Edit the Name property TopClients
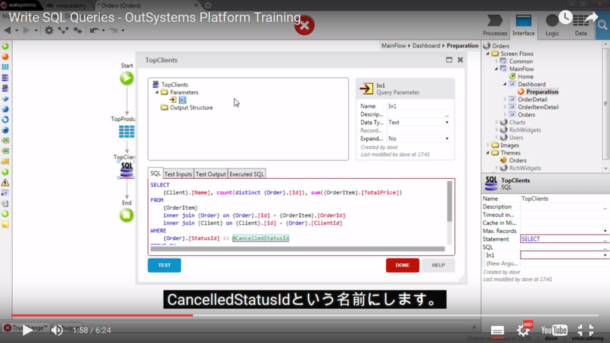The image size is (610, 343). [564, 198]
